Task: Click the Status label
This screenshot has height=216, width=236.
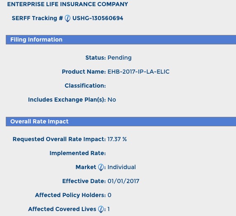Action: [x=96, y=58]
